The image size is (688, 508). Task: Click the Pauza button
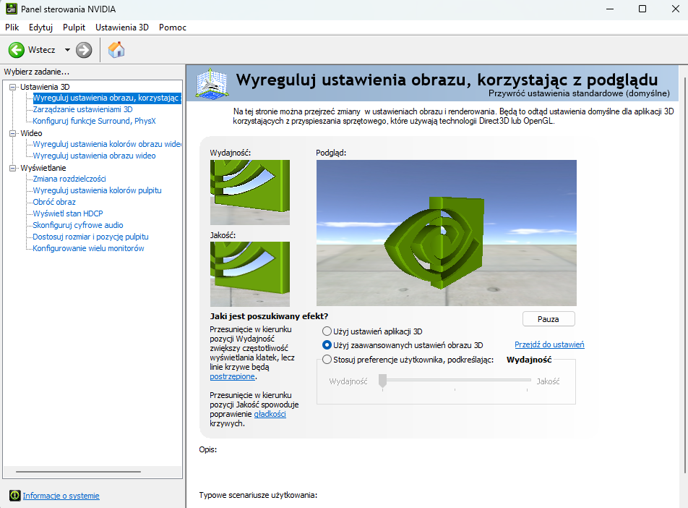[549, 319]
